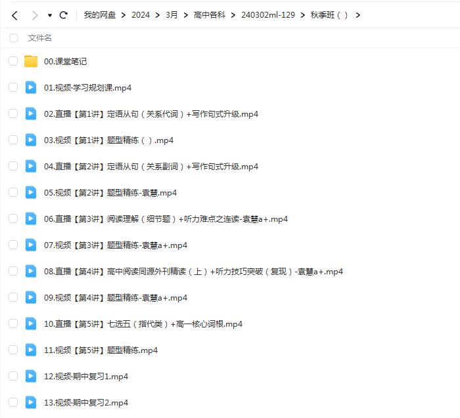Click the refresh icon
This screenshot has height=418, width=460.
[x=64, y=15]
